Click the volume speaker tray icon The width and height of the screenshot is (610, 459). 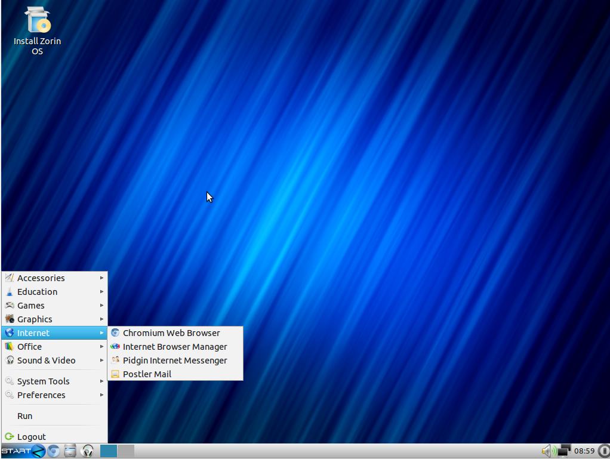pos(547,451)
